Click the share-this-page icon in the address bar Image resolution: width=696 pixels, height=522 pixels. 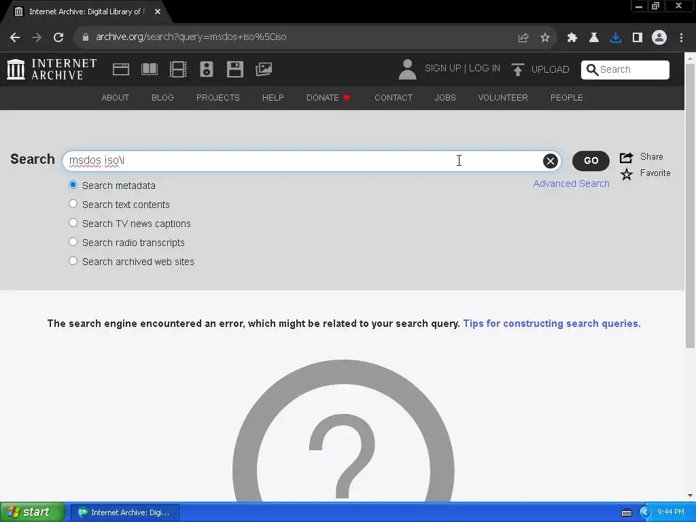[x=523, y=38]
